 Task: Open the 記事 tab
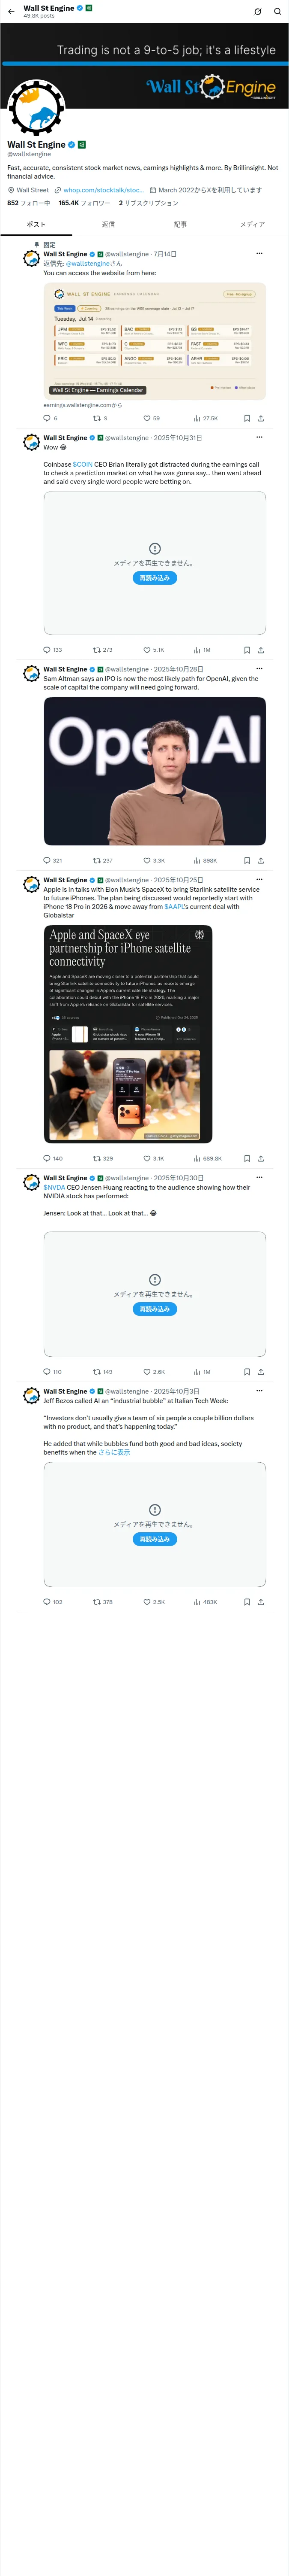[180, 224]
